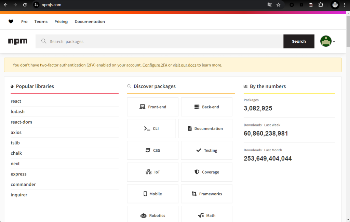The height and width of the screenshot is (222, 350).
Task: Open the browser extensions puzzle icon
Action: [321, 5]
